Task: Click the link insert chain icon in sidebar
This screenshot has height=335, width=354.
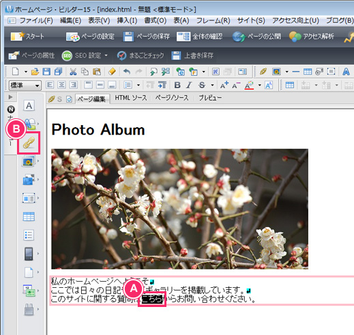Action: [x=29, y=143]
